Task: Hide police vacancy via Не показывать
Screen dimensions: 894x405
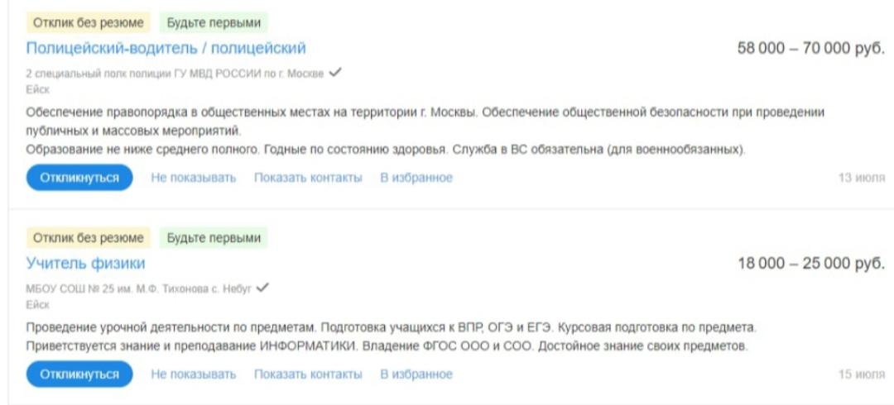Action: click(193, 178)
